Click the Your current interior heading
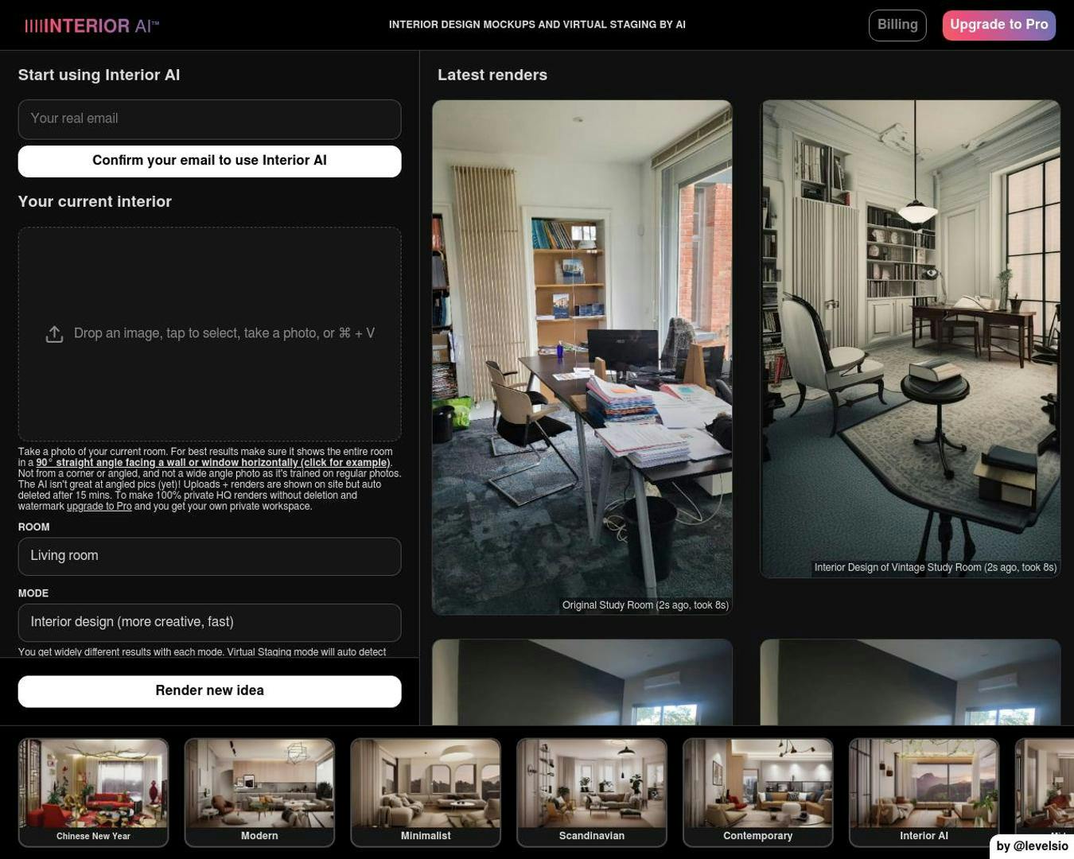 click(x=95, y=202)
